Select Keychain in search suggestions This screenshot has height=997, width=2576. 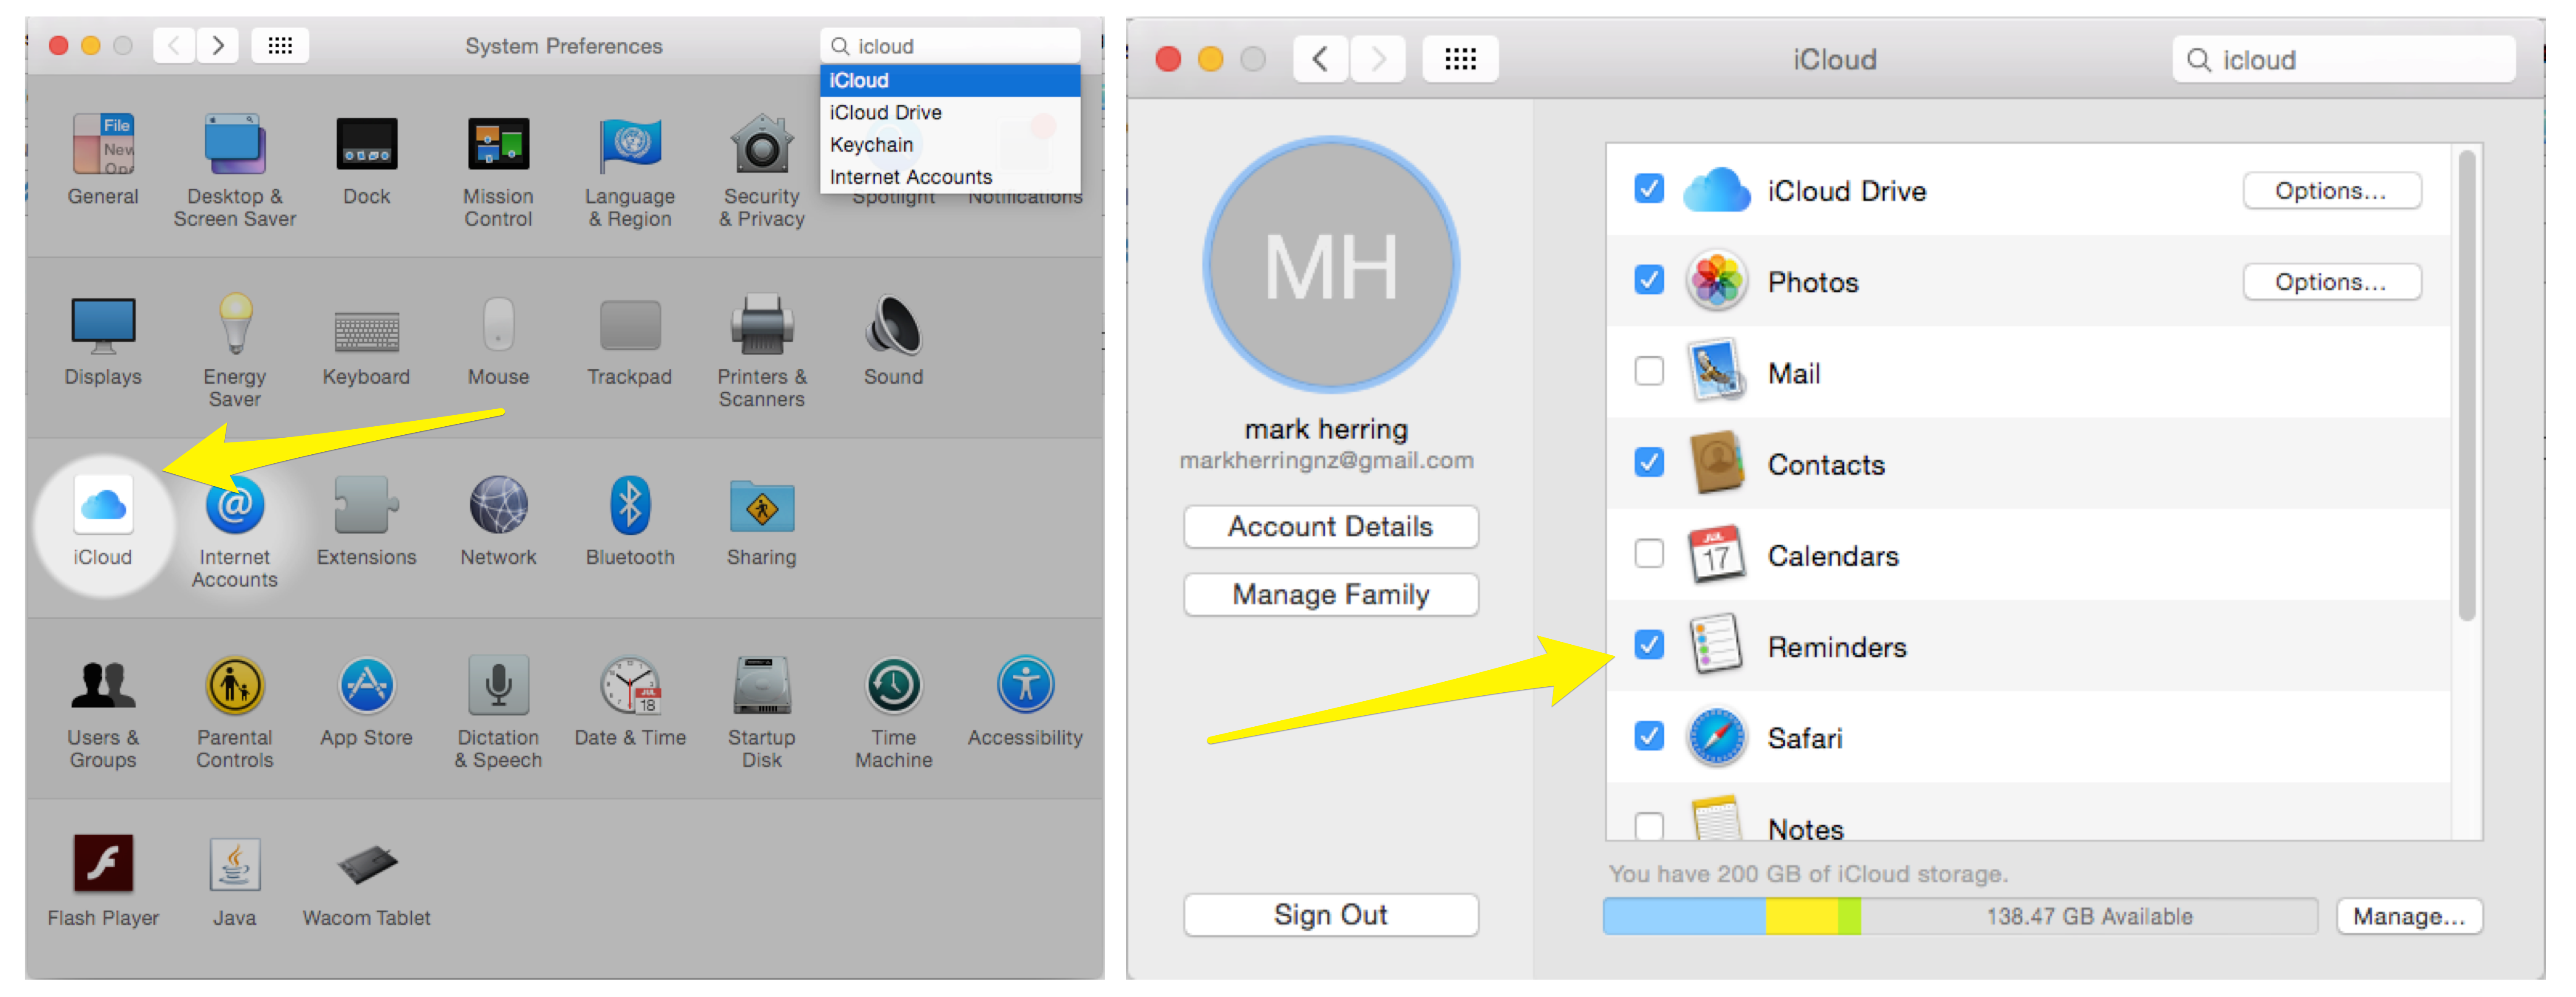pyautogui.click(x=950, y=144)
